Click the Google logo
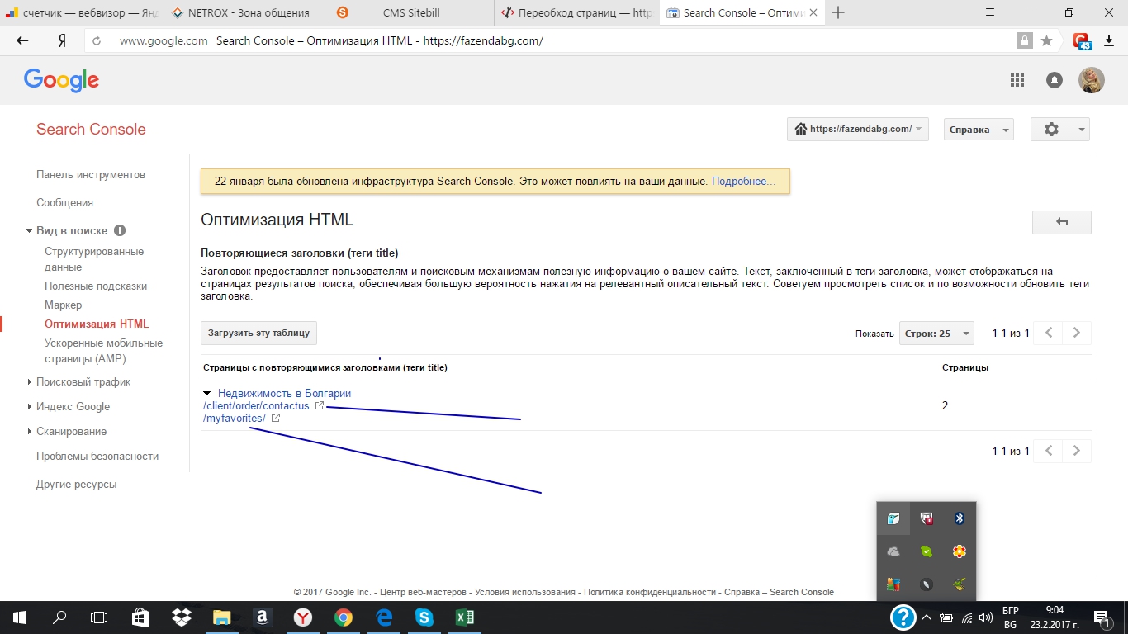Screen dimensions: 1128x634 coord(61,80)
